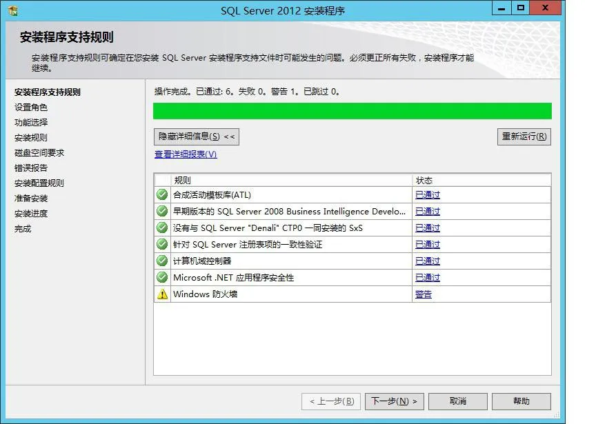Select the green check icon for Microsoft .NET 应用程序安全性
596x424 pixels.
click(x=161, y=277)
